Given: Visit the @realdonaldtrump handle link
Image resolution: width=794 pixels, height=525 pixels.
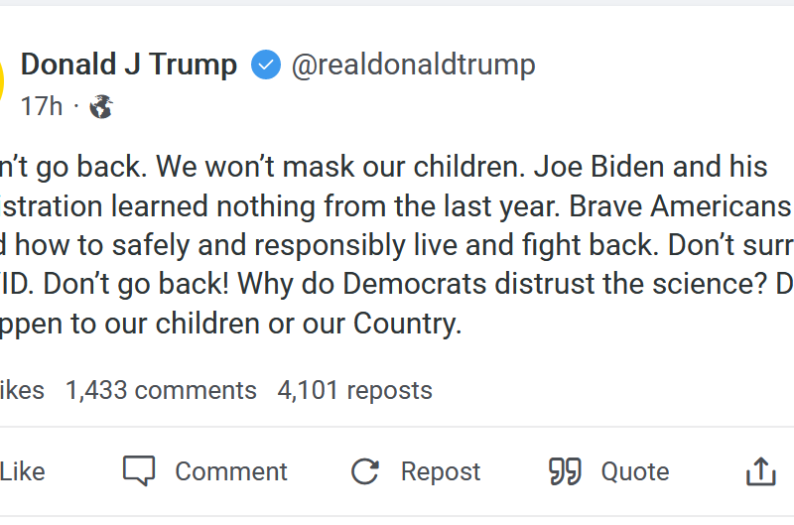Looking at the screenshot, I should (x=413, y=65).
